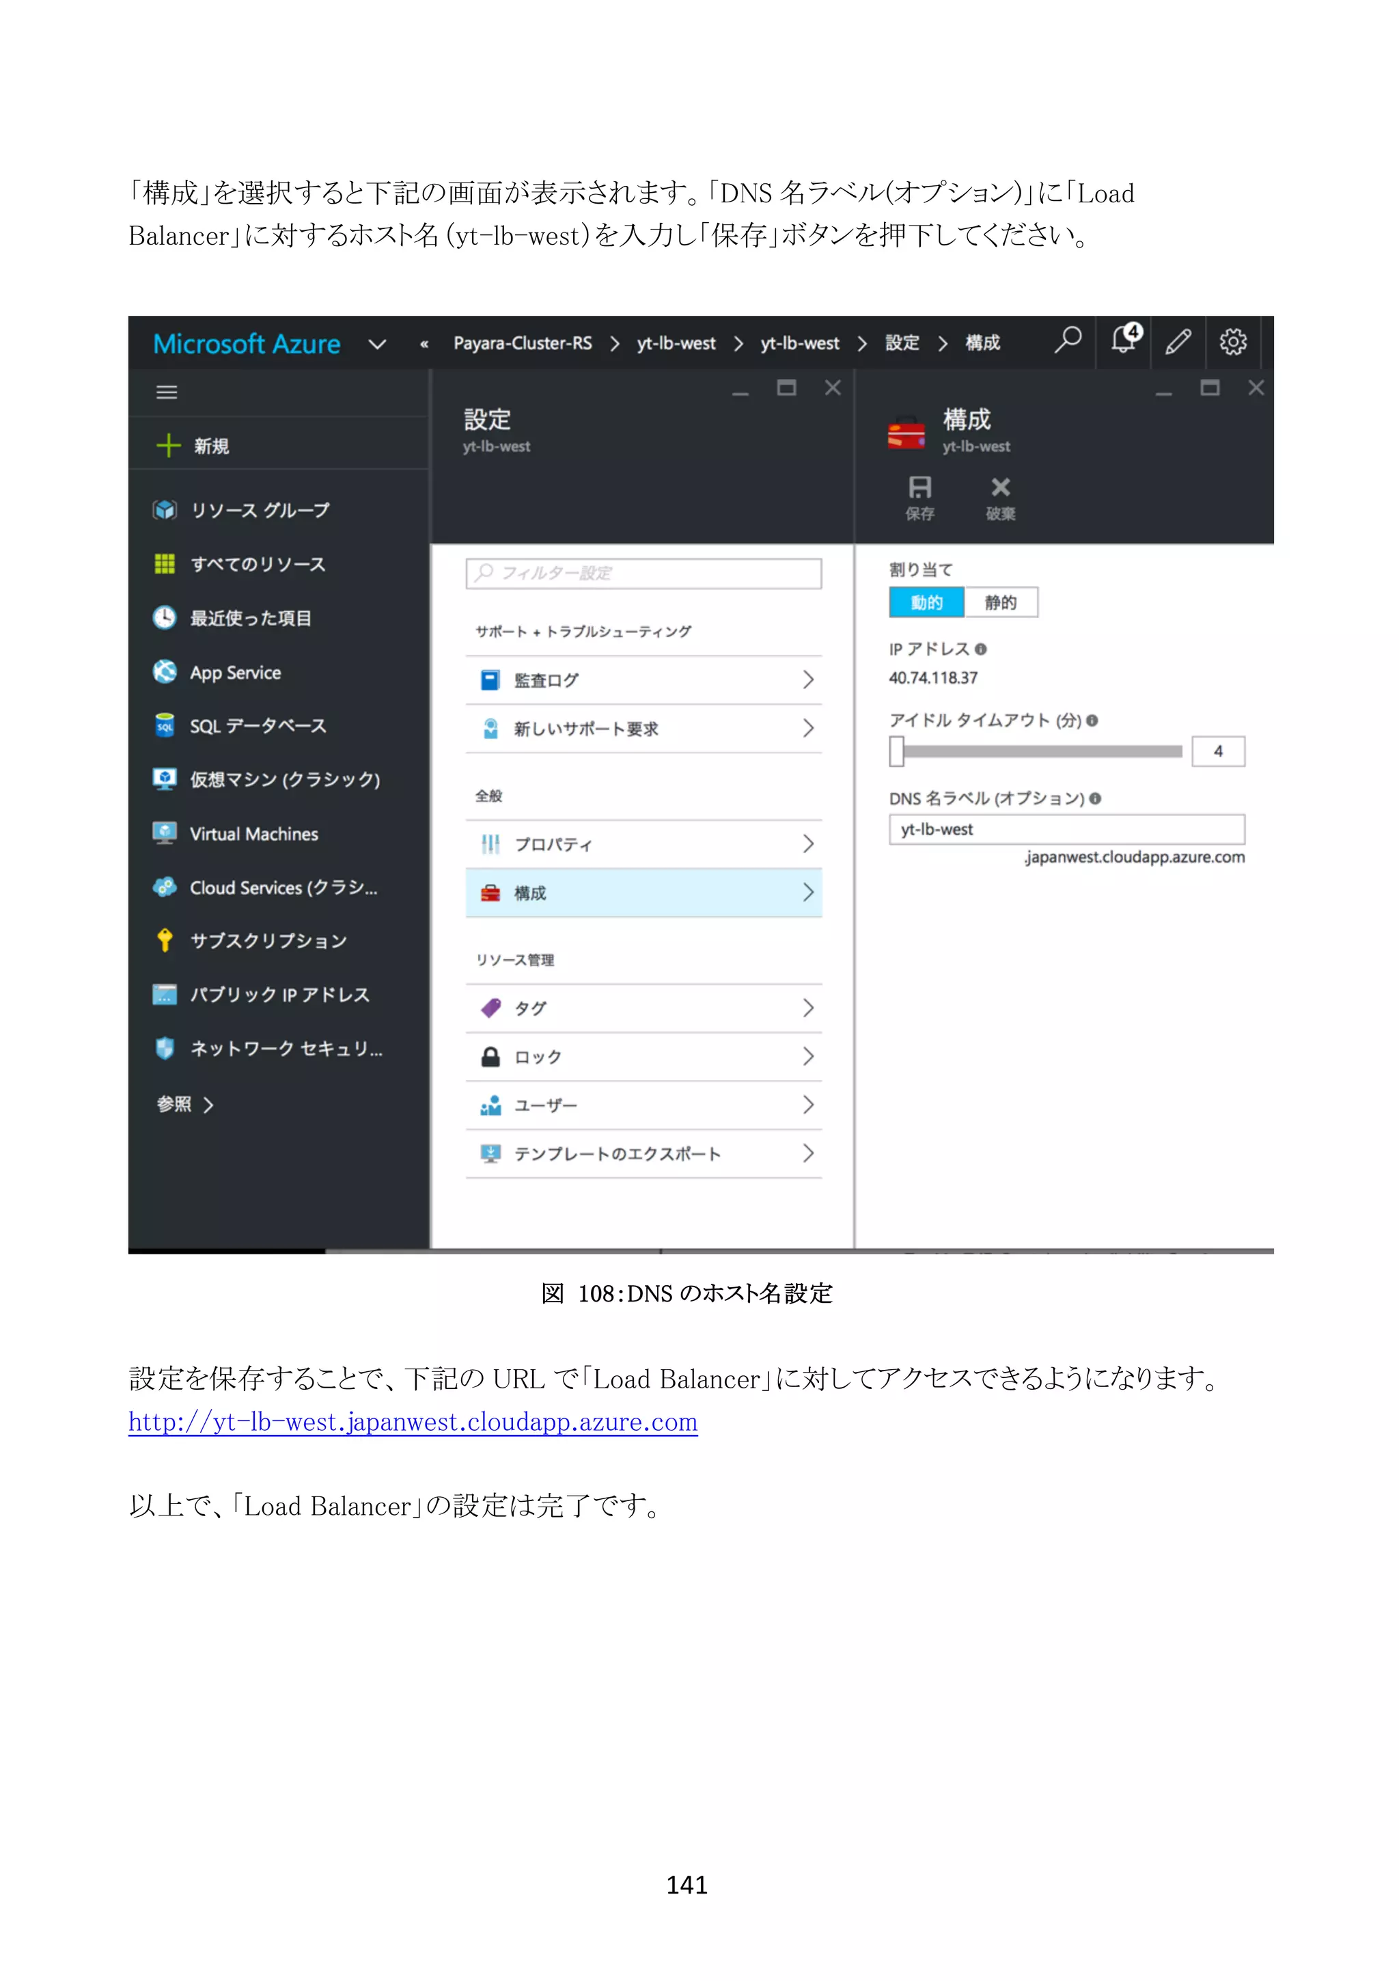Open リソース グループ in sidebar
Image resolution: width=1399 pixels, height=1981 pixels.
pyautogui.click(x=241, y=510)
